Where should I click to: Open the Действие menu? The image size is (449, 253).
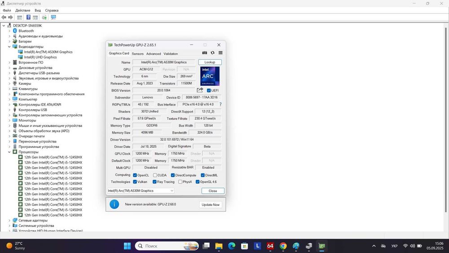pos(22,10)
